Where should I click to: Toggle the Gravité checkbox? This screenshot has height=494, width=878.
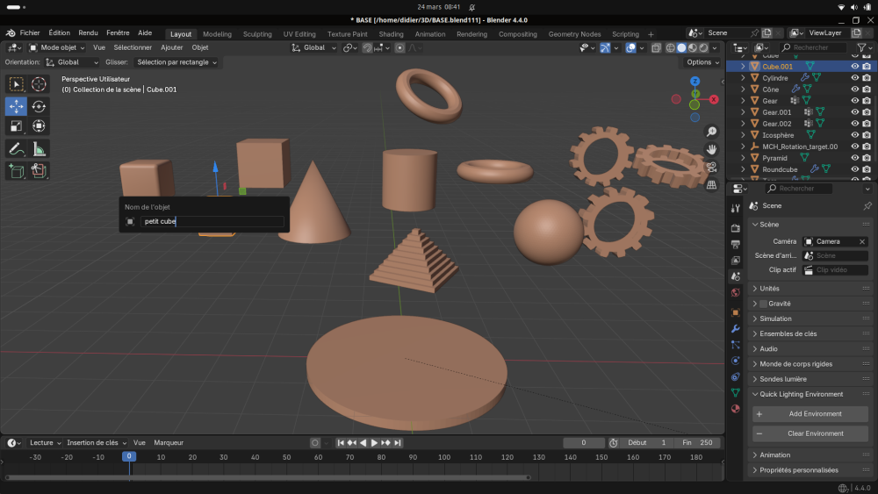[763, 304]
